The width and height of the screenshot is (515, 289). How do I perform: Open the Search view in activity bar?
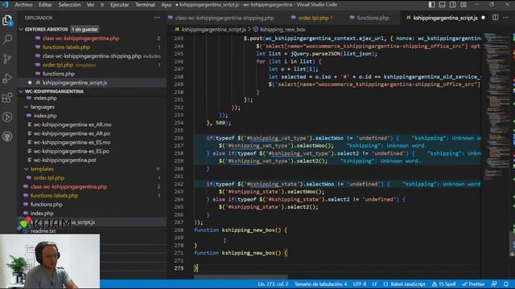click(7, 39)
